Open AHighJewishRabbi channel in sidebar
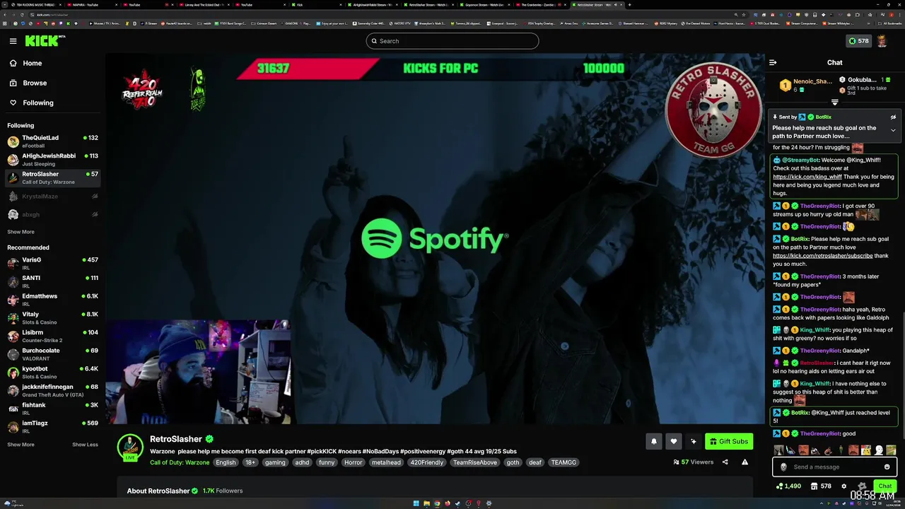Screen dimensions: 905x509 (53, 160)
